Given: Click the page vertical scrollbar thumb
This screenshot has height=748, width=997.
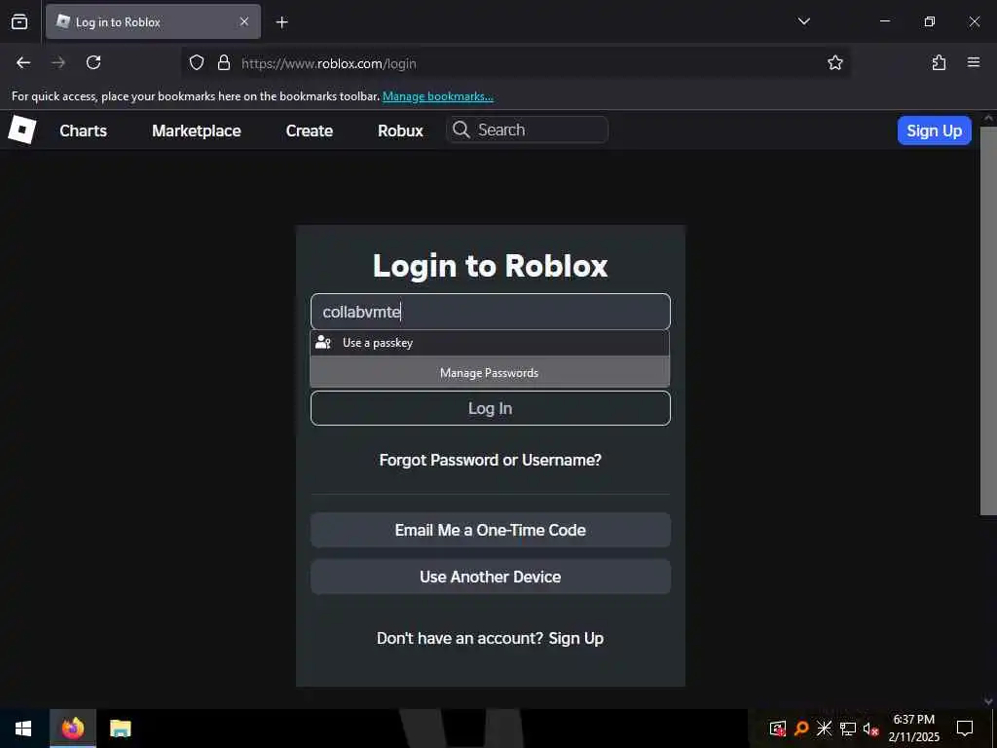Looking at the screenshot, I should [988, 320].
